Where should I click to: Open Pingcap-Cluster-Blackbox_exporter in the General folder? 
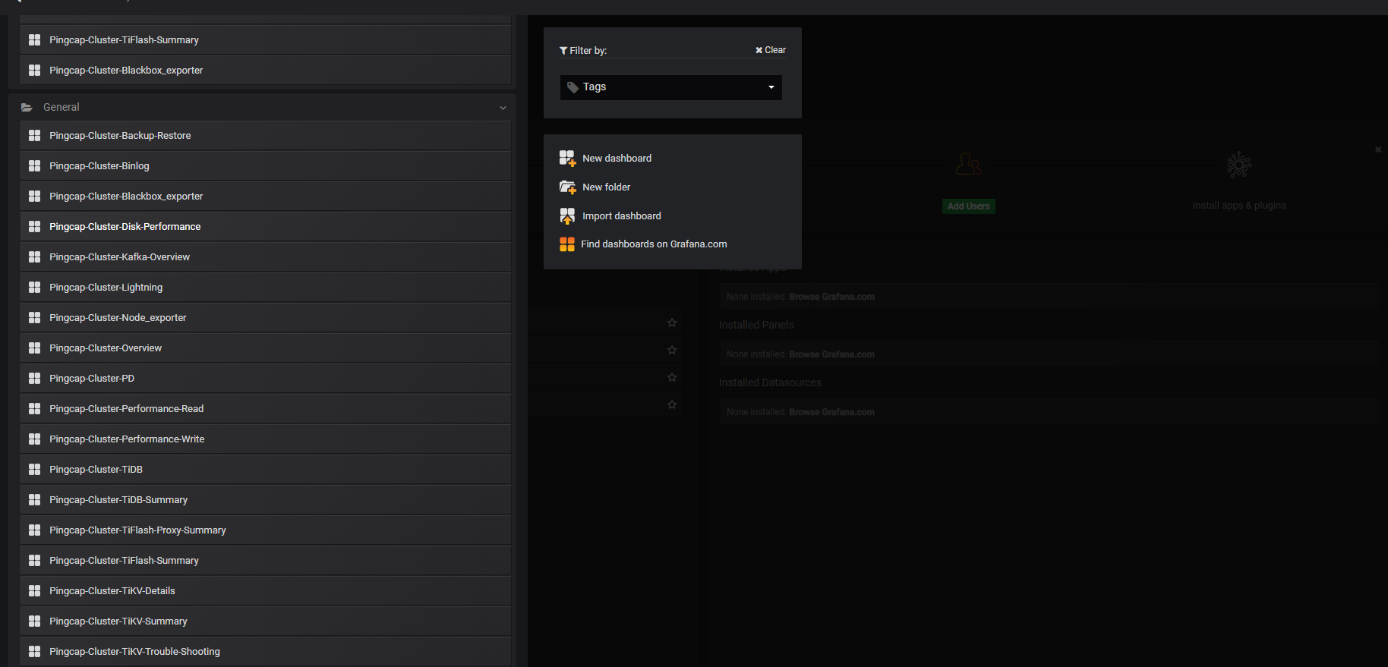pyautogui.click(x=265, y=197)
